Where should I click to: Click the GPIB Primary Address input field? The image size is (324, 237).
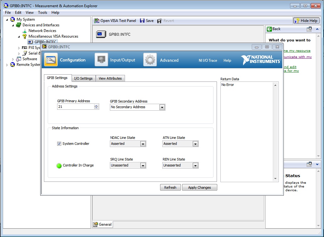(x=75, y=107)
